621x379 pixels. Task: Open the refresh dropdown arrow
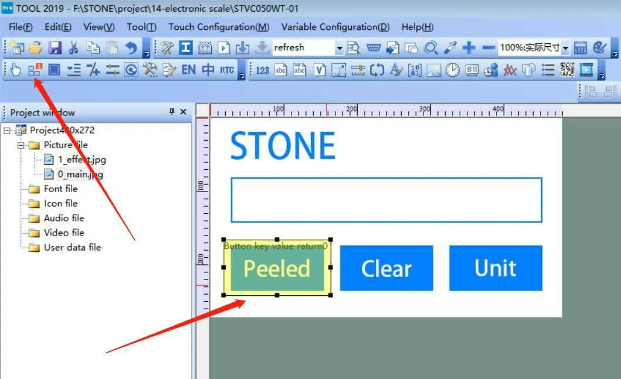339,48
